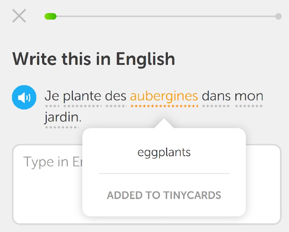Choose the "eggplants" translation in the popup
The height and width of the screenshot is (232, 289).
pyautogui.click(x=164, y=153)
